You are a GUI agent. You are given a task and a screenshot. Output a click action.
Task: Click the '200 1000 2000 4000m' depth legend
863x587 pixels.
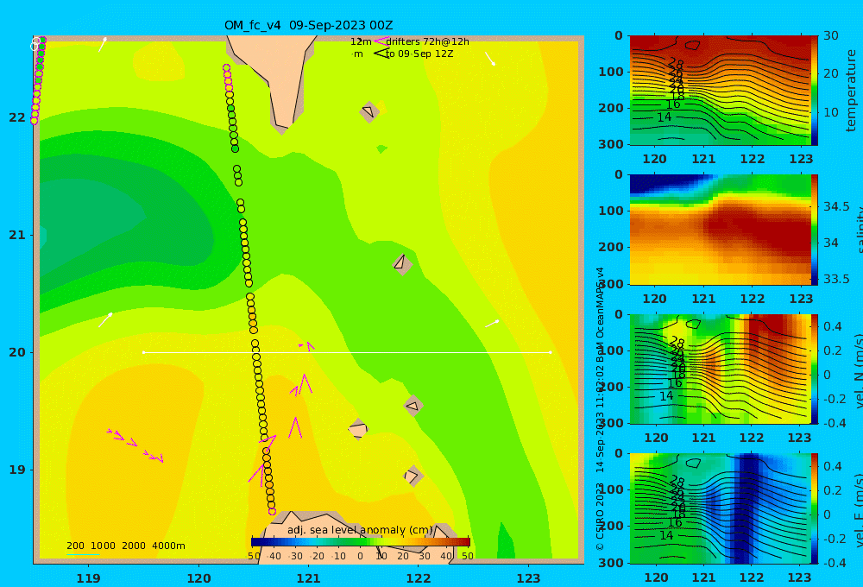click(125, 546)
